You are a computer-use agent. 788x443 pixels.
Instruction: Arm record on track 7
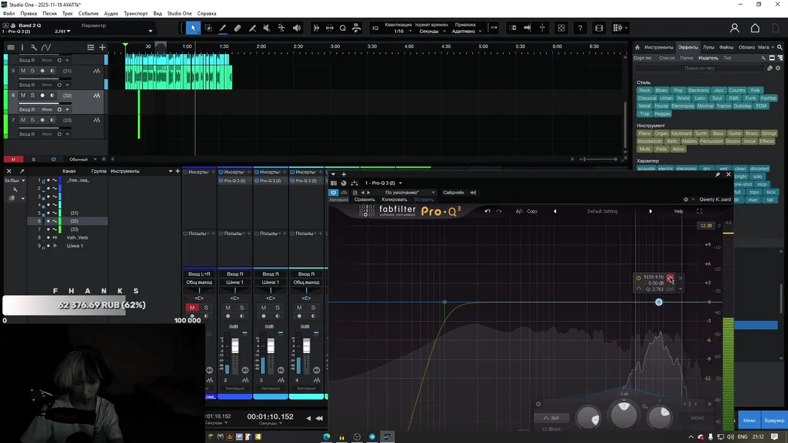(42, 120)
